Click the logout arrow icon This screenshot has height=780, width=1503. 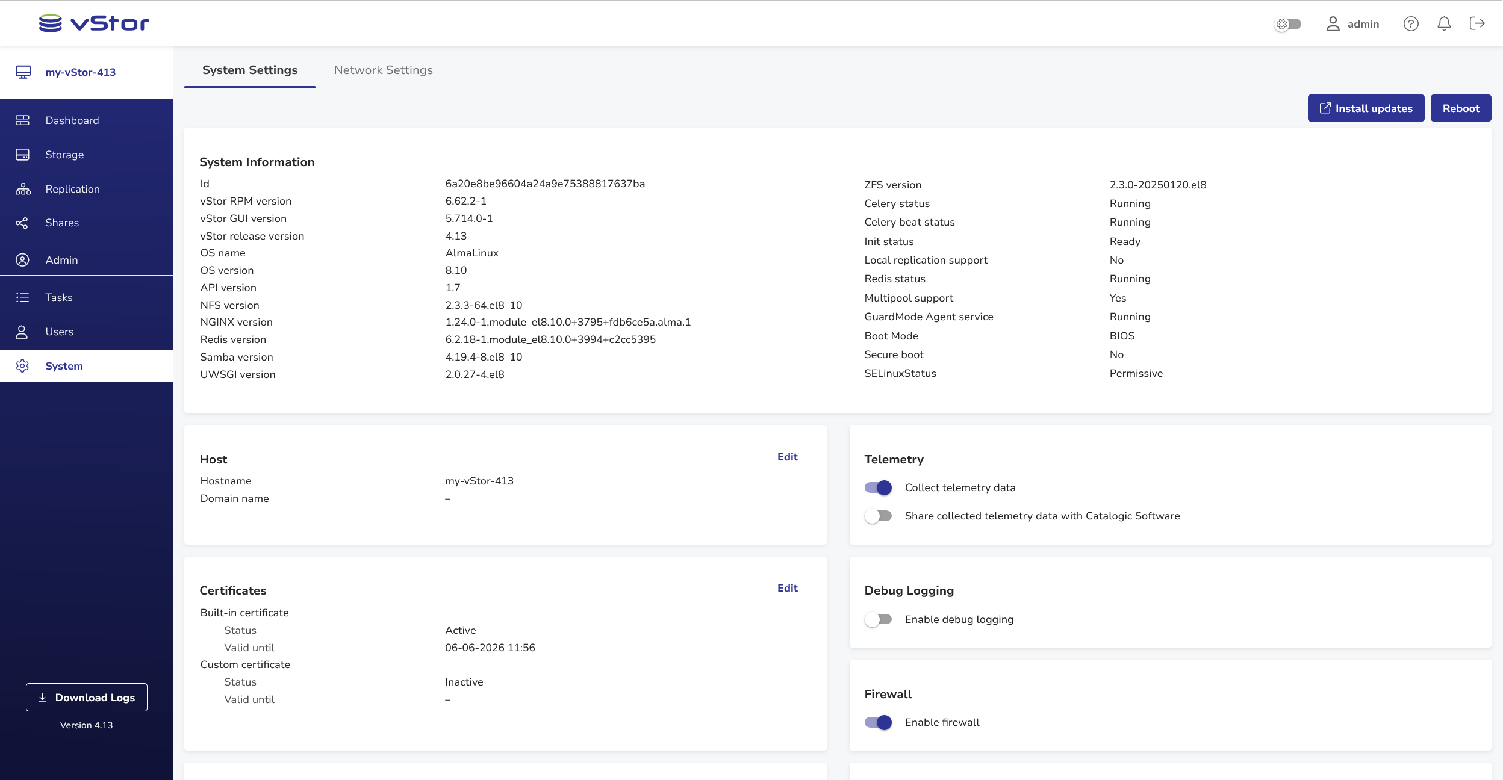click(x=1477, y=23)
